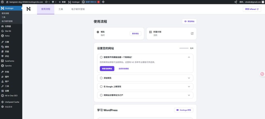Collapse the 想使用不同模板 section chevron
Image resolution: width=265 pixels, height=119 pixels.
(189, 57)
